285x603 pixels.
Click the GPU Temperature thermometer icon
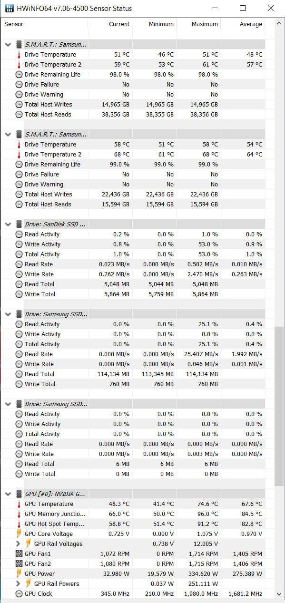19,504
